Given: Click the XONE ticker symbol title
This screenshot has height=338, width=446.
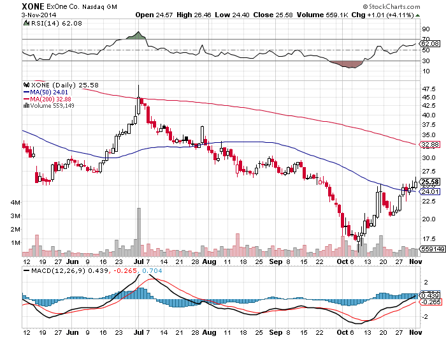Looking at the screenshot, I should tap(33, 6).
